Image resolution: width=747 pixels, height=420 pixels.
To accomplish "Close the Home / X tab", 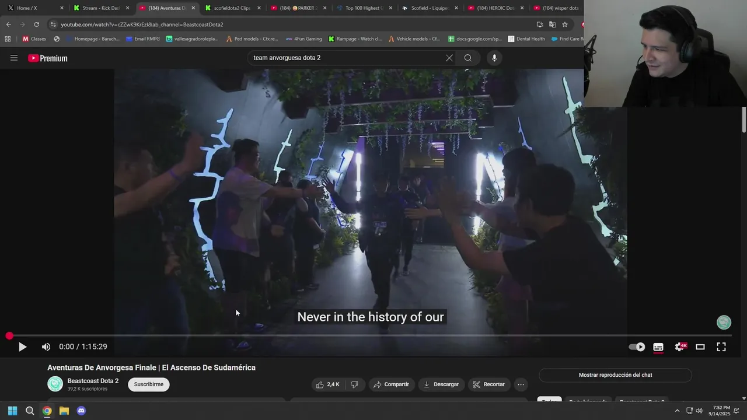I will [62, 8].
